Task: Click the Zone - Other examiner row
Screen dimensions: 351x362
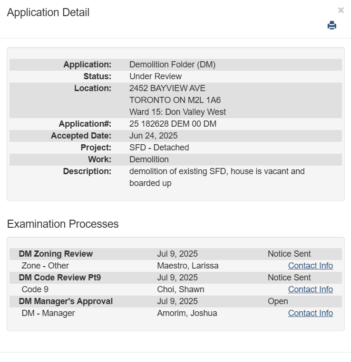Action: 45,266
